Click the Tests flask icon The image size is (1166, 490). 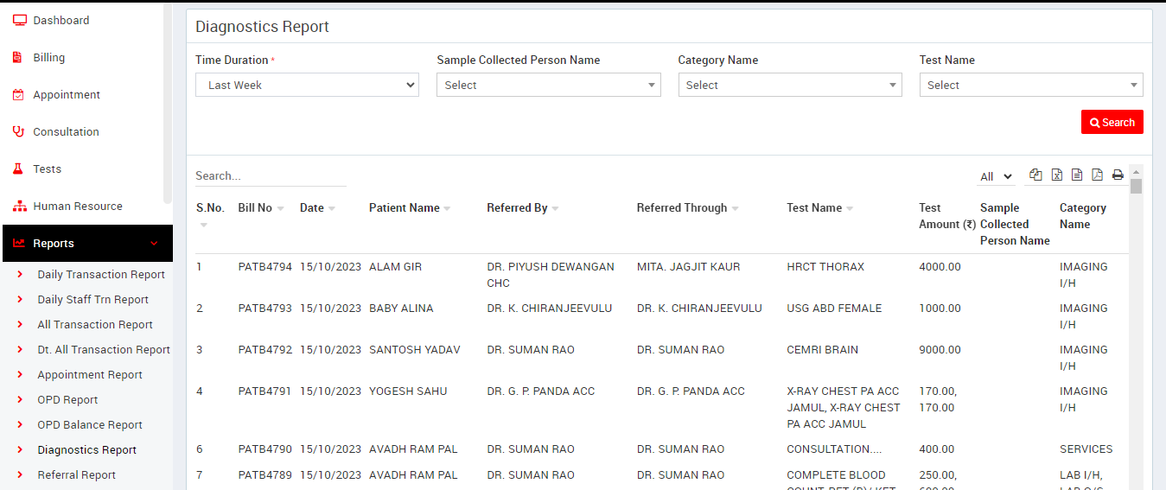click(x=18, y=169)
